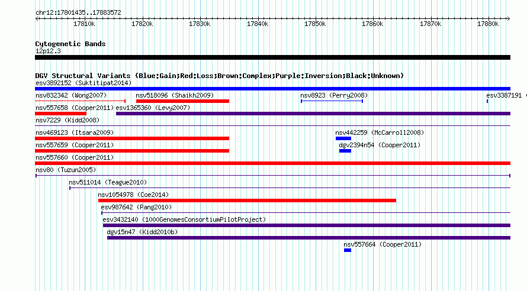Click the 17870k ruler position
The width and height of the screenshot is (527, 291).
(430, 24)
